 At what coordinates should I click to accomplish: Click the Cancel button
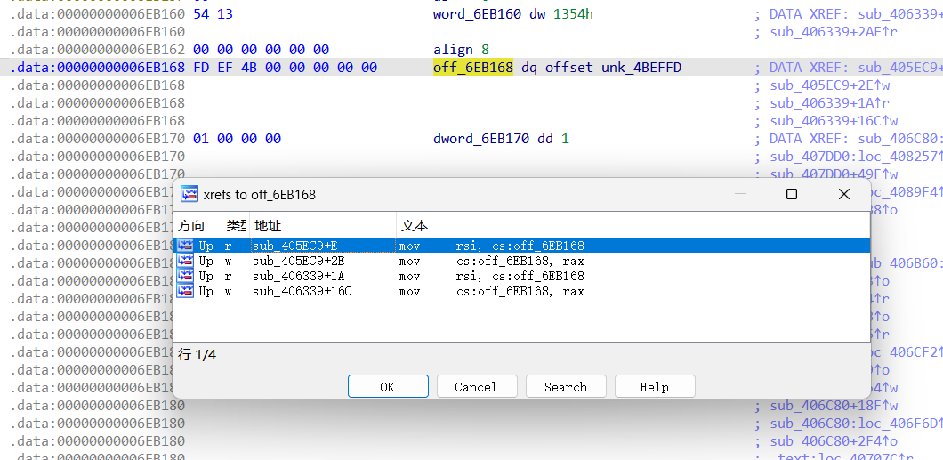click(476, 387)
